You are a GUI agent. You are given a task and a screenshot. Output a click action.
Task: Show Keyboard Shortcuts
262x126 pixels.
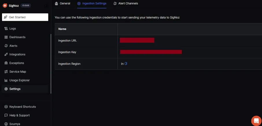25,107
